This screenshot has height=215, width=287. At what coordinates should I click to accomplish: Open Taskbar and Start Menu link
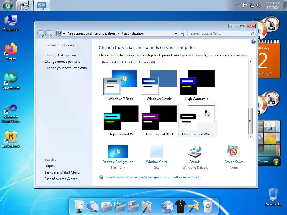point(62,172)
